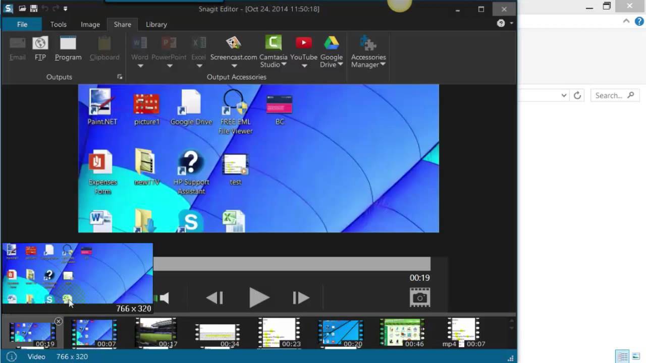Step back one frame
The height and width of the screenshot is (363, 646).
point(214,298)
